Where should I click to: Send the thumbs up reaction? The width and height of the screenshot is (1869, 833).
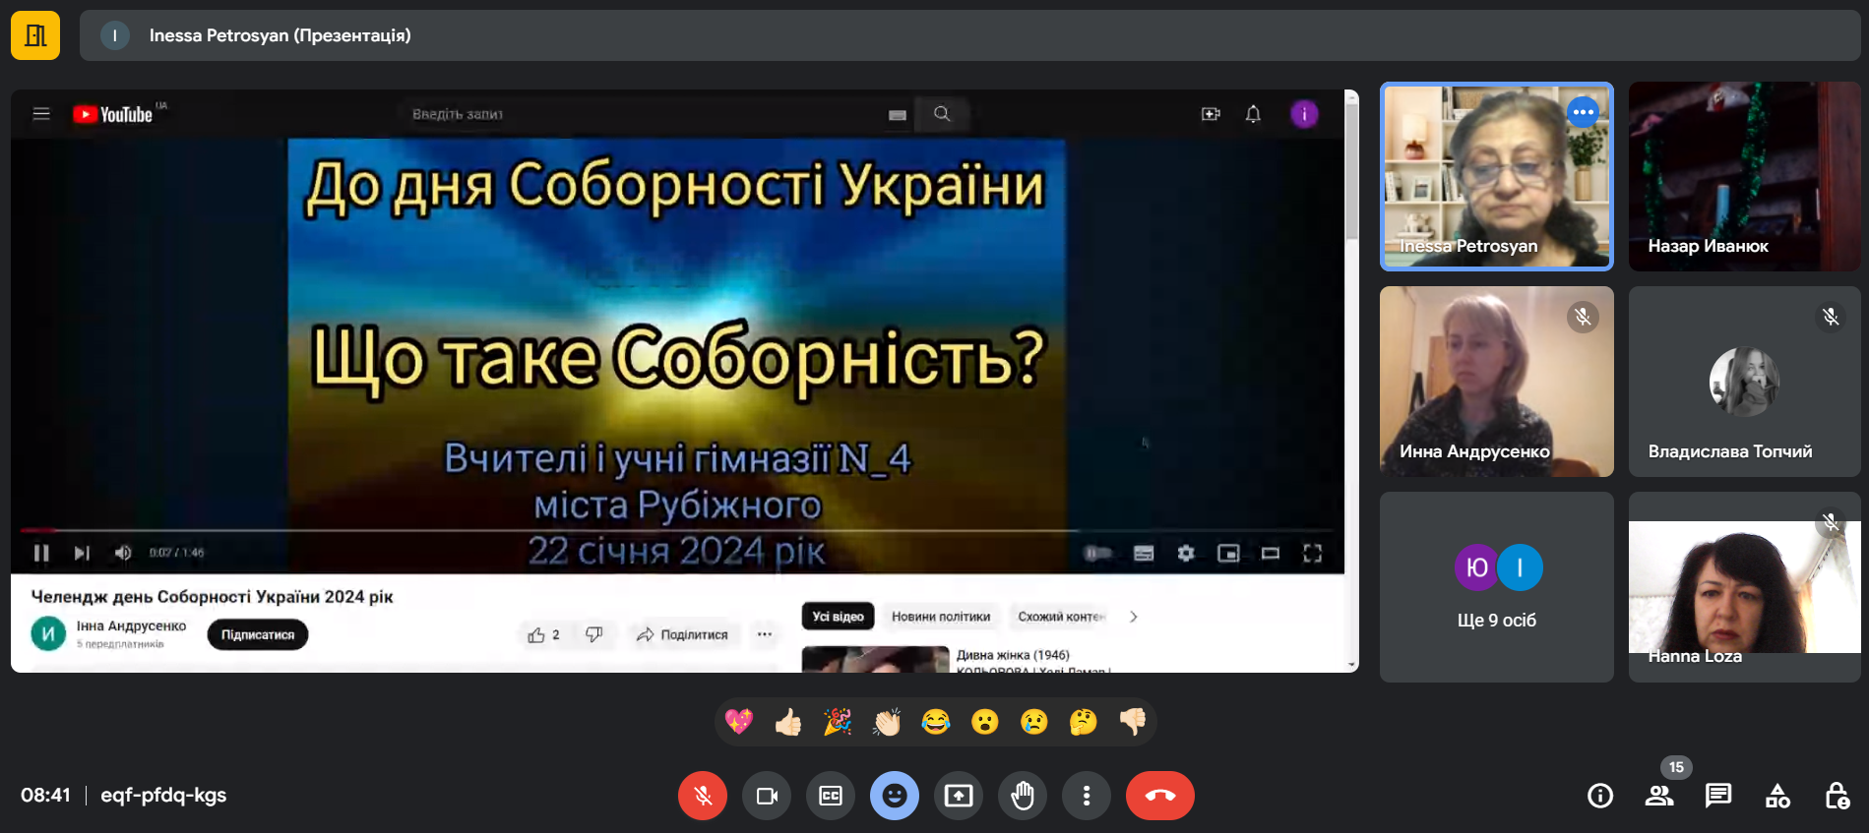pos(787,723)
